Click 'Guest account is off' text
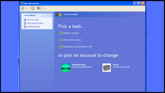 (121, 67)
